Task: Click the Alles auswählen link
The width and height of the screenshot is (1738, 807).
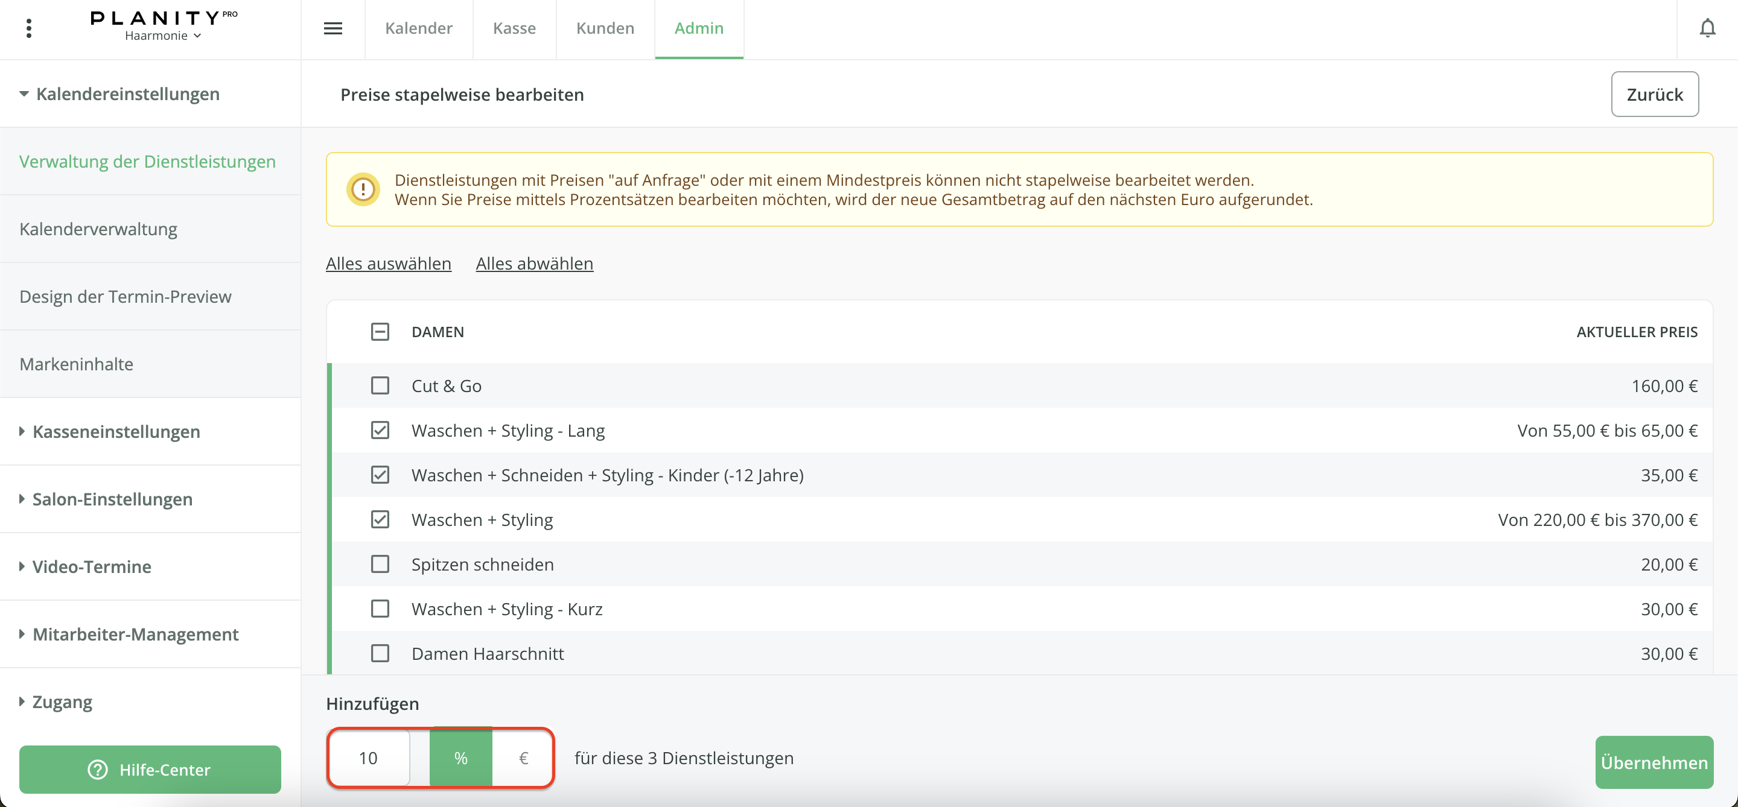Action: click(388, 264)
